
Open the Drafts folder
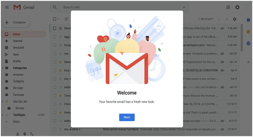[17, 61]
